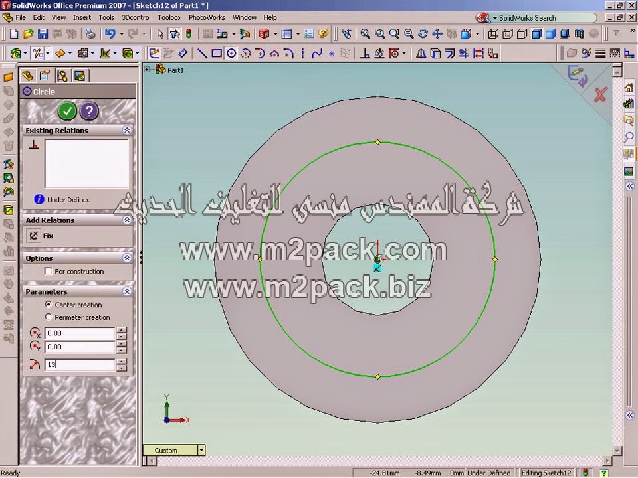Select Perimeter creation radio button

coord(49,317)
